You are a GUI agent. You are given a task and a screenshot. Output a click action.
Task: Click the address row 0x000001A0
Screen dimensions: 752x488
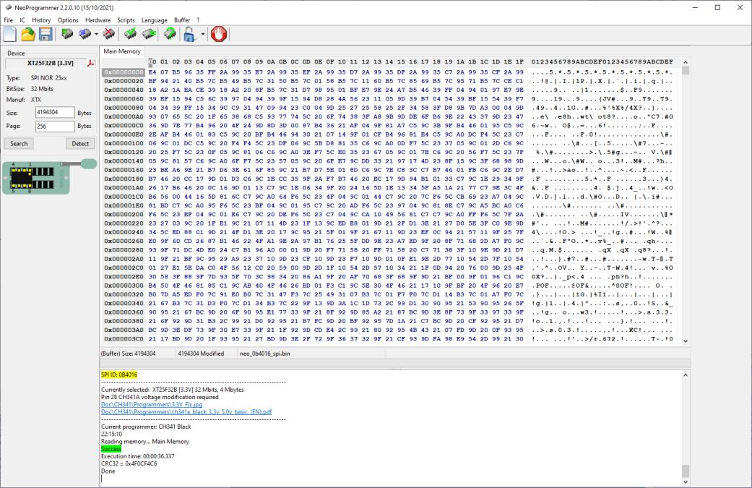(x=124, y=188)
